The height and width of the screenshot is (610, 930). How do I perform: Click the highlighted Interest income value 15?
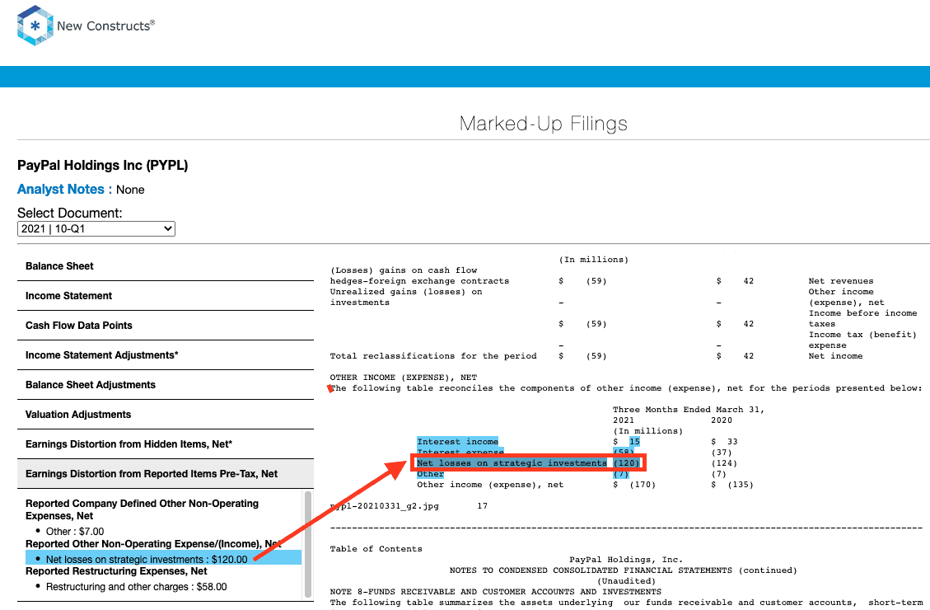pos(634,442)
